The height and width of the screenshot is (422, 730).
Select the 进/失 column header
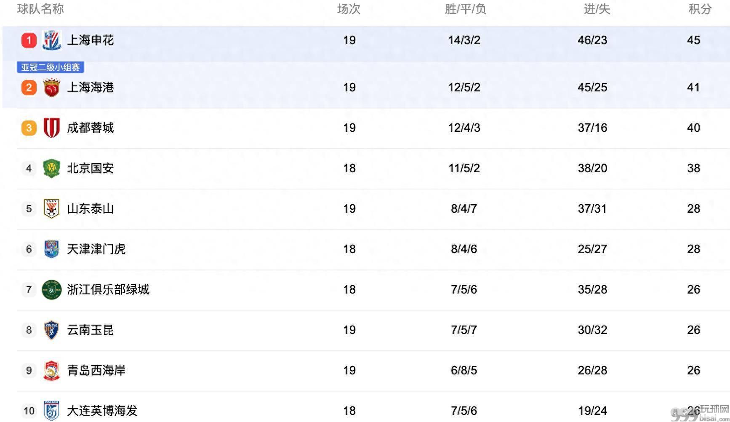point(597,9)
